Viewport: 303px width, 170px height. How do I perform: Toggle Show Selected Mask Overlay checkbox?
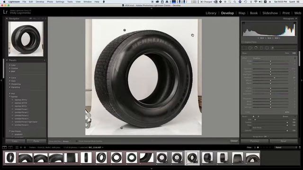pyautogui.click(x=77, y=141)
